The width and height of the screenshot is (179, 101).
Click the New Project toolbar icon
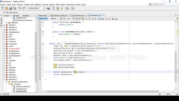coord(7,8)
